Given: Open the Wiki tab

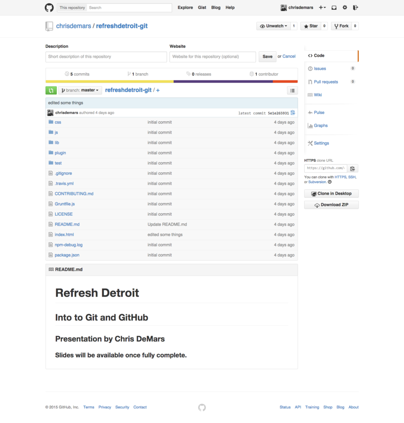Looking at the screenshot, I should point(317,95).
